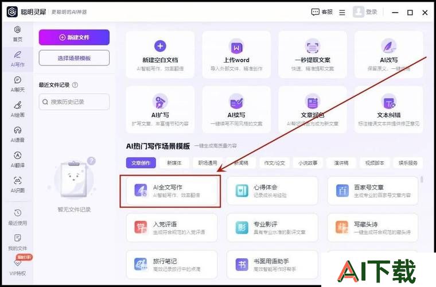Open the AI翻译 sidebar icon

(x=18, y=155)
